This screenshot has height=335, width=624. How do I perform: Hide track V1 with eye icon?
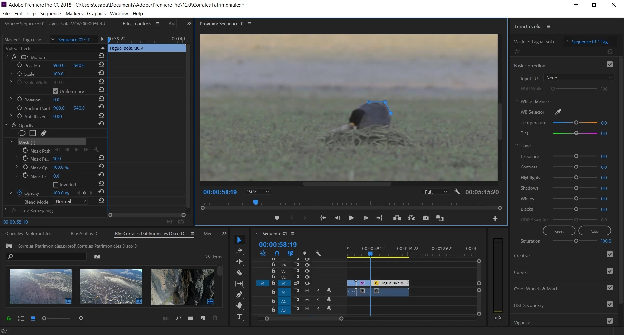pyautogui.click(x=307, y=283)
